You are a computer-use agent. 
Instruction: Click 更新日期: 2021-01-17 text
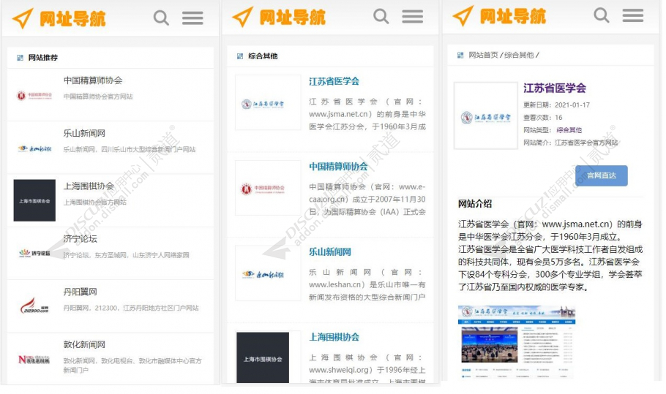click(556, 105)
